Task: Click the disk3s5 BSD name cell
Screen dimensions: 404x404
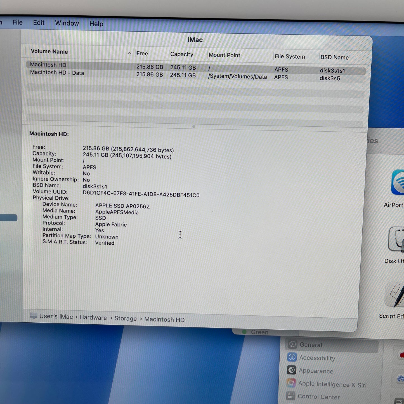Action: click(330, 78)
